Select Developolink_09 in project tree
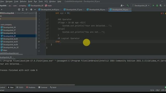This screenshot has width=166, height=93. pyautogui.click(x=9, y=36)
